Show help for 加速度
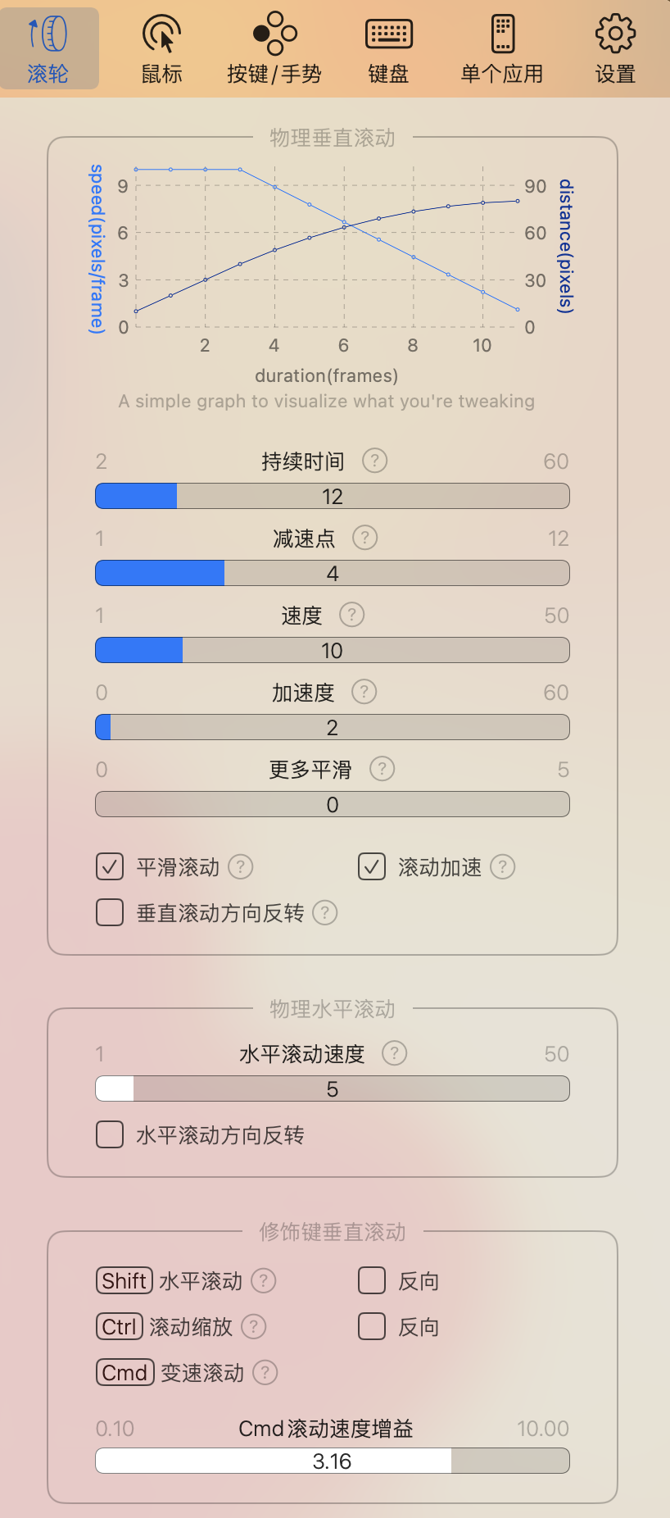Image resolution: width=670 pixels, height=1518 pixels. 364,692
